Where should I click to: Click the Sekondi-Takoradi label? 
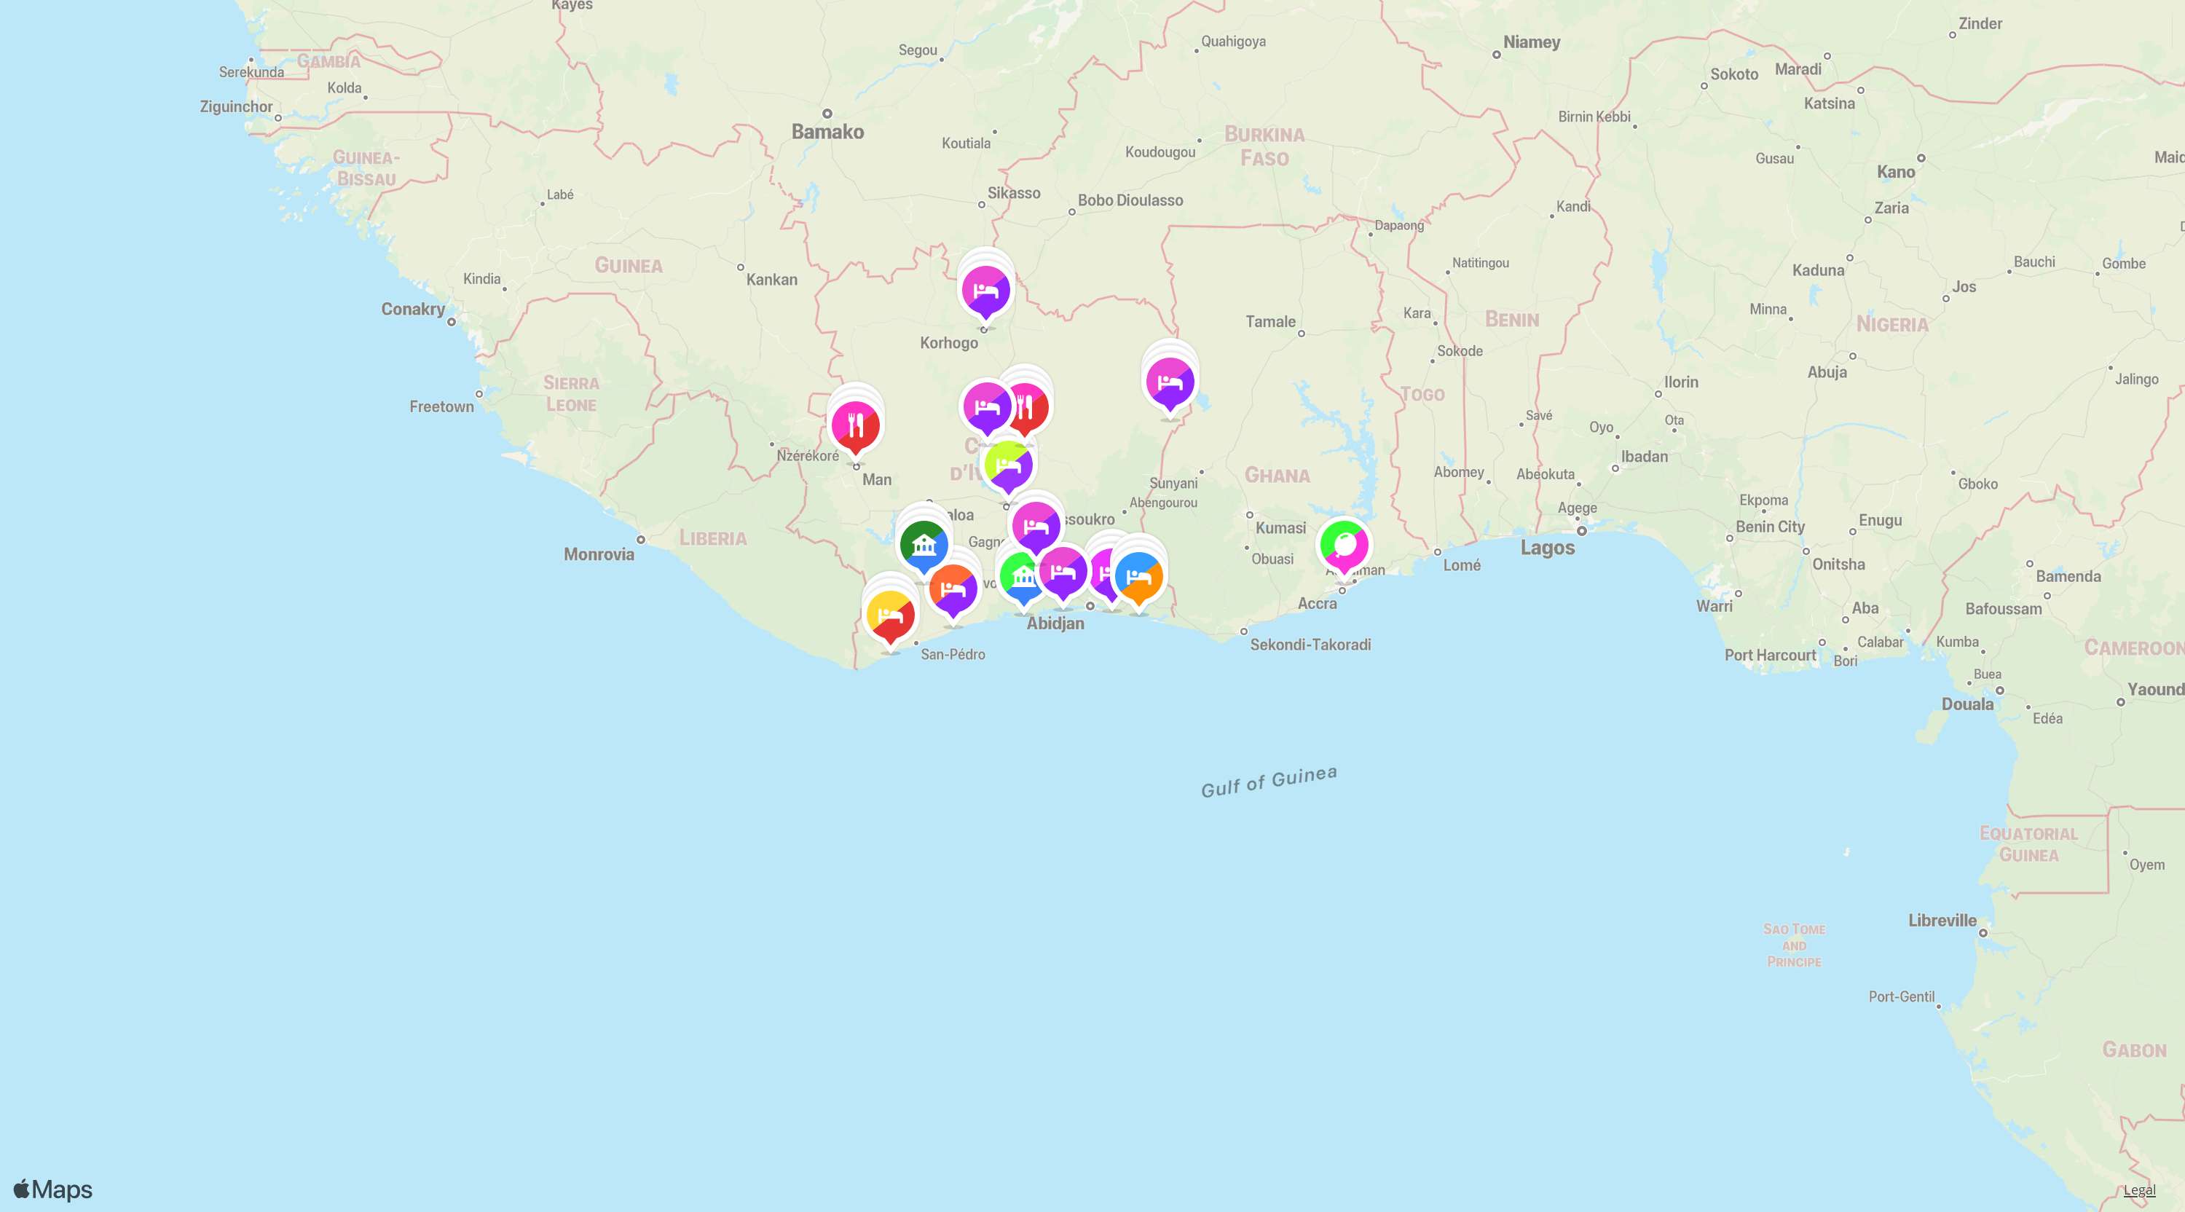tap(1310, 645)
